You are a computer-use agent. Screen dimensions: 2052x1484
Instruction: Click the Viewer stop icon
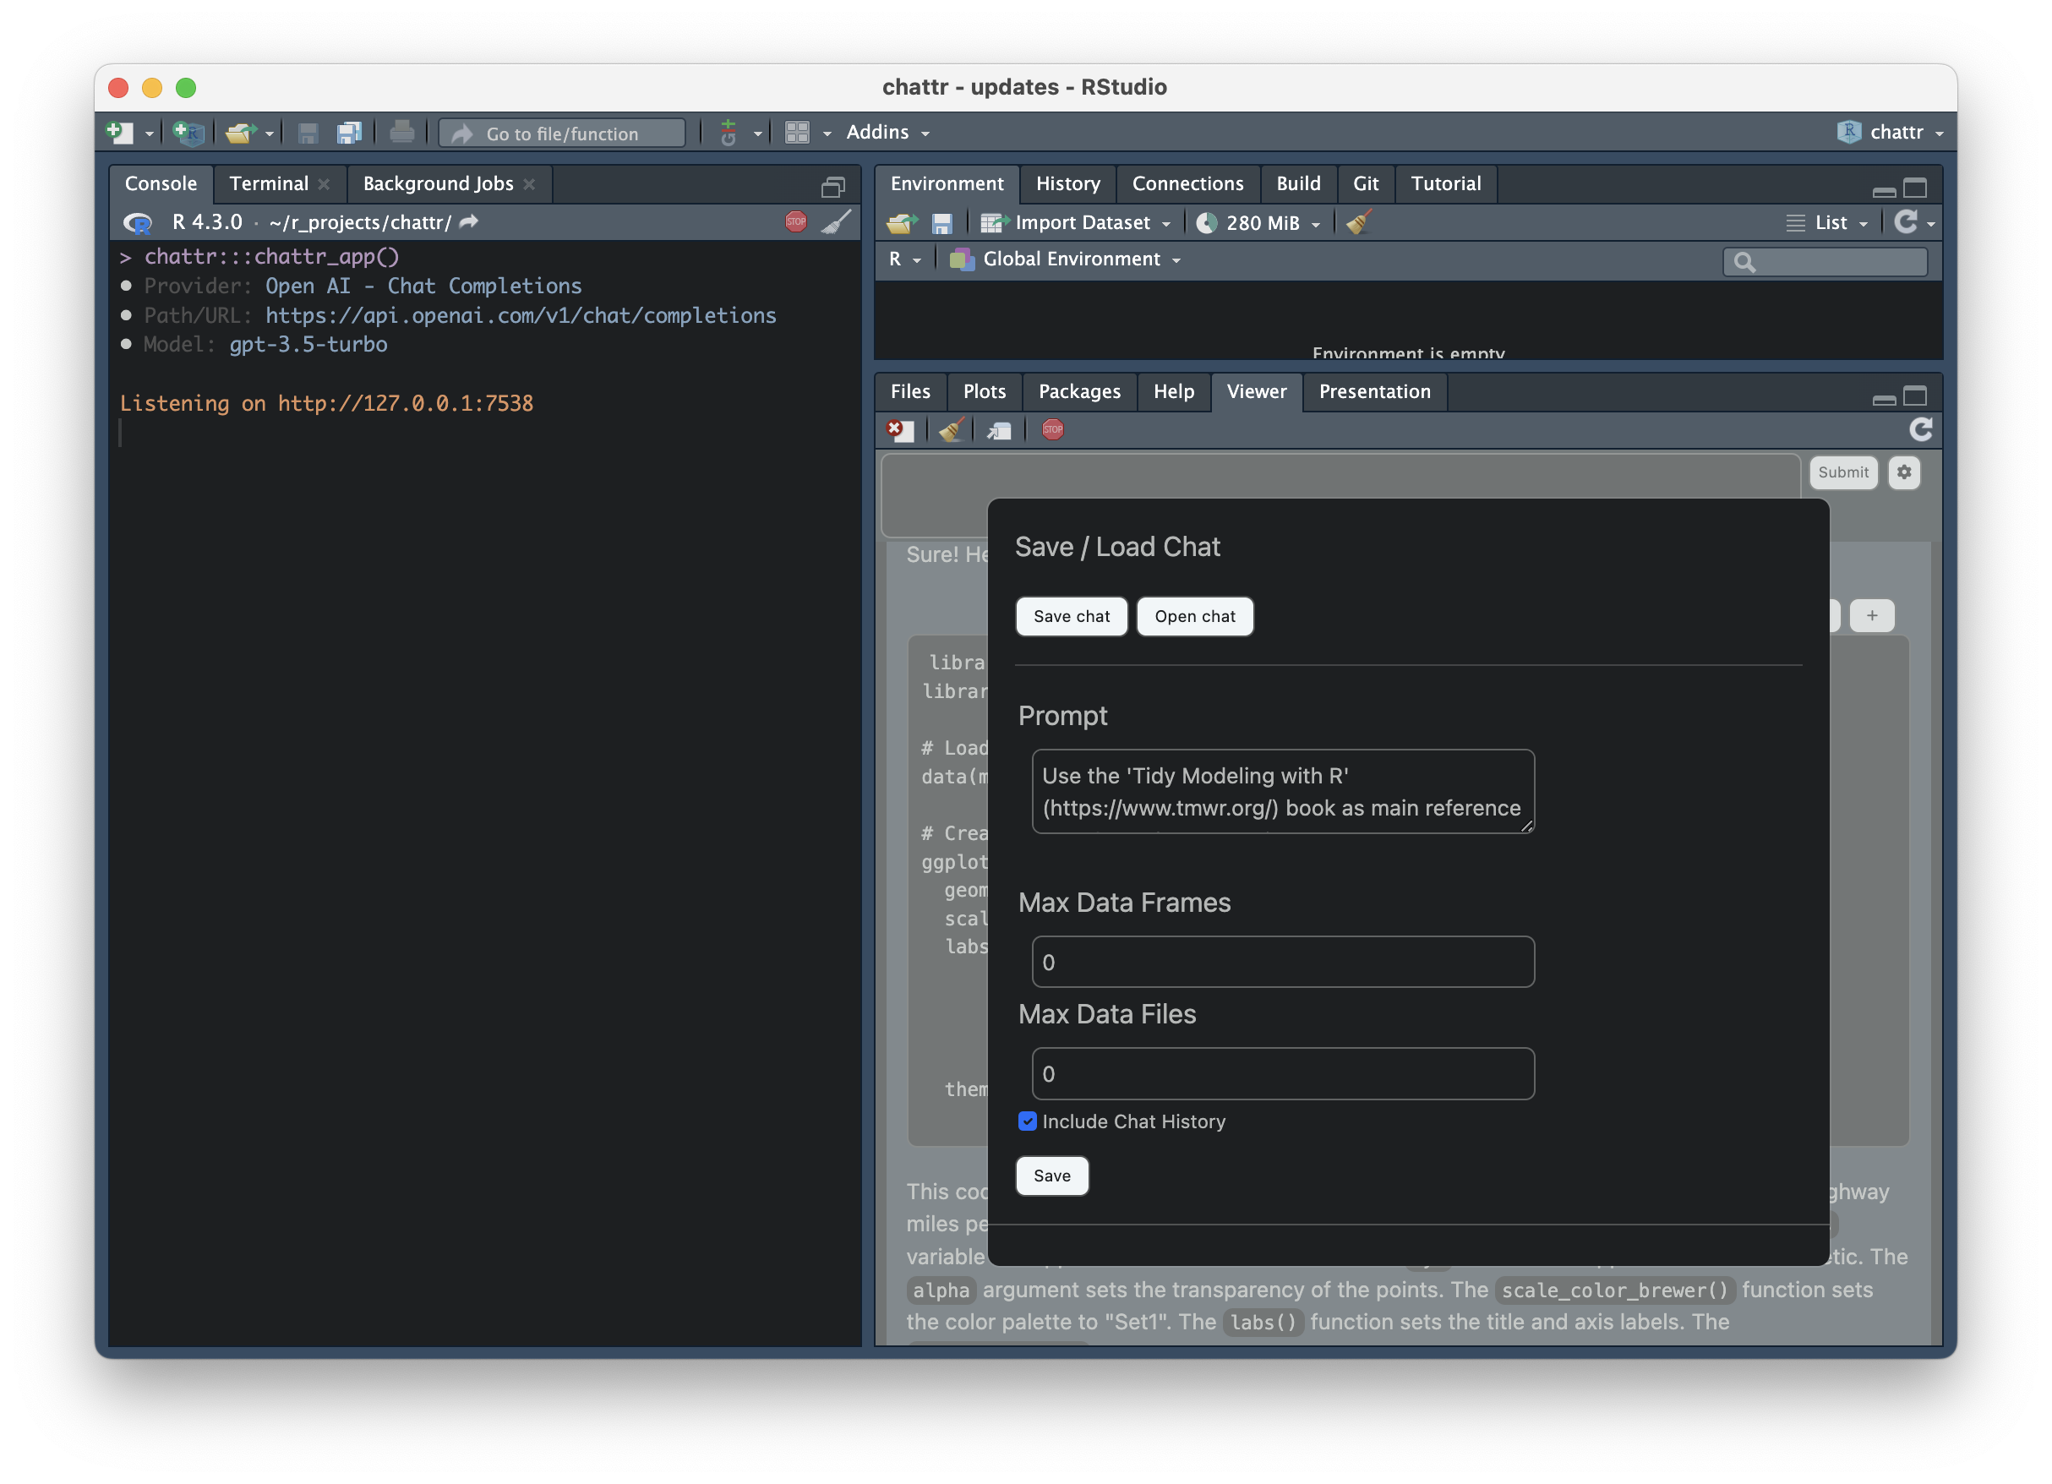(x=1052, y=430)
